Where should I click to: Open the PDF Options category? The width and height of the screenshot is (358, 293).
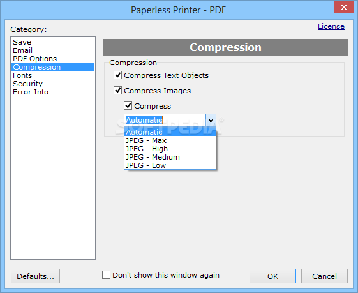point(34,59)
